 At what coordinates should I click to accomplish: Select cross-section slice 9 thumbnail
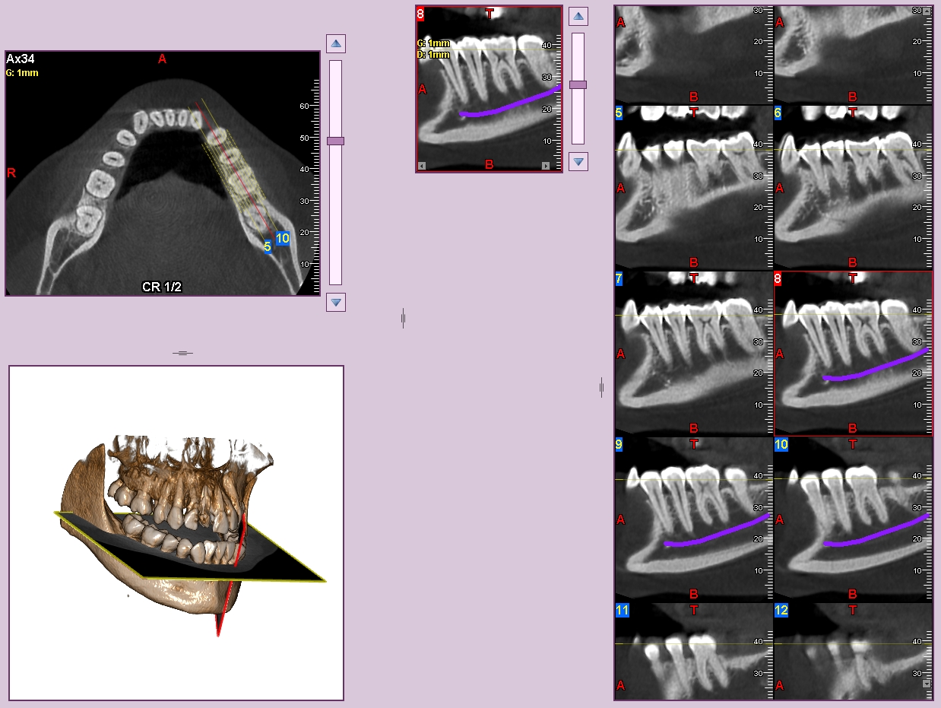point(693,519)
